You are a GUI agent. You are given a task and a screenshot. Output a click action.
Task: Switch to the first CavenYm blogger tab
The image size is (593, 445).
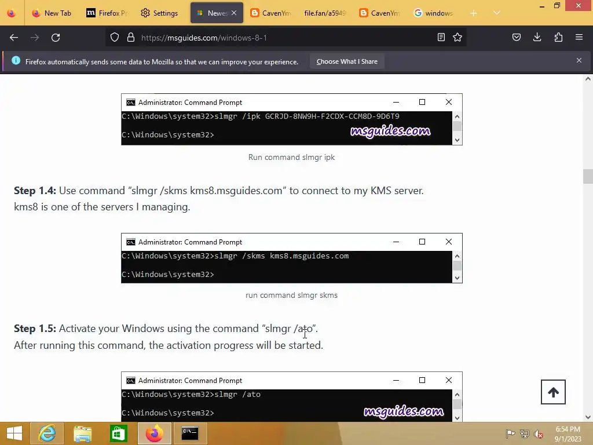(271, 13)
